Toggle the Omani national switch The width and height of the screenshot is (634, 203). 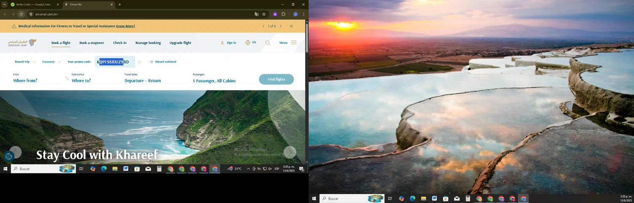click(x=151, y=62)
